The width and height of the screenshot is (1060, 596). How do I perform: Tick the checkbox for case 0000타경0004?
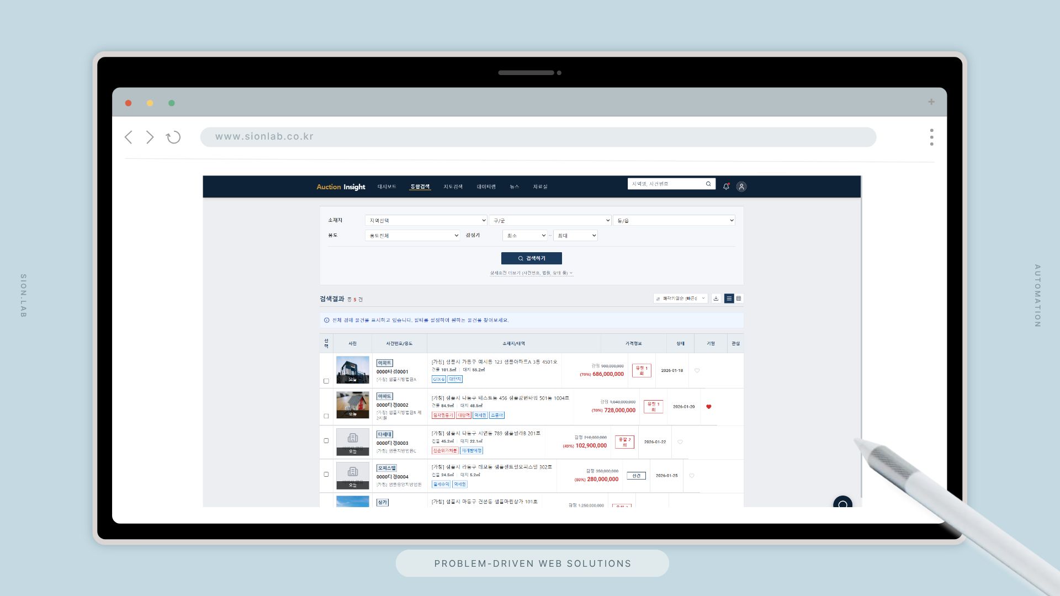click(x=326, y=475)
